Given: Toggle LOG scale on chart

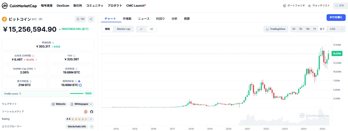Looking at the screenshot, I should (333, 29).
